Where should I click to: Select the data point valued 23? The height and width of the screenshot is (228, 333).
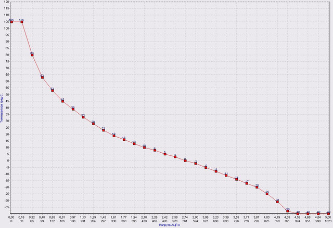tap(104, 130)
